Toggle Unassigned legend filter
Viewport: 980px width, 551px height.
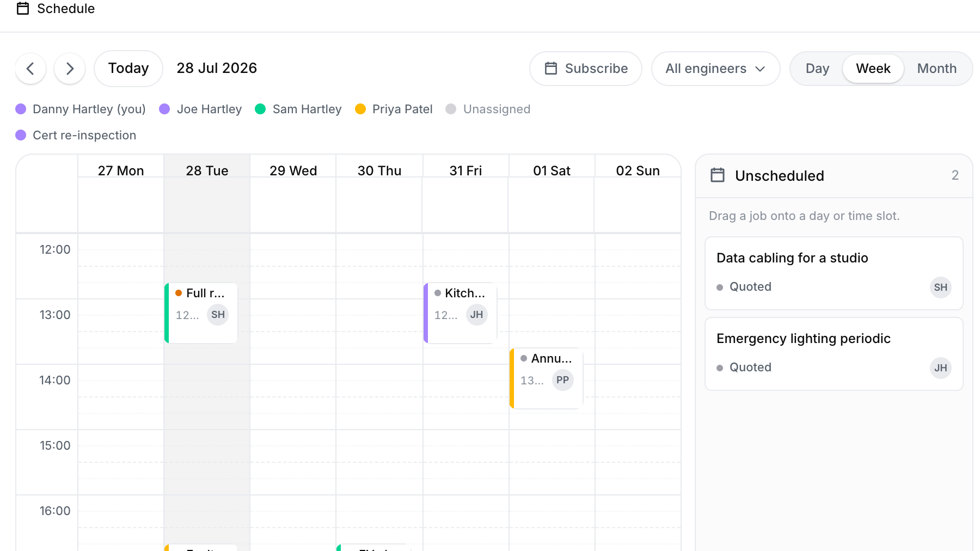tap(488, 109)
